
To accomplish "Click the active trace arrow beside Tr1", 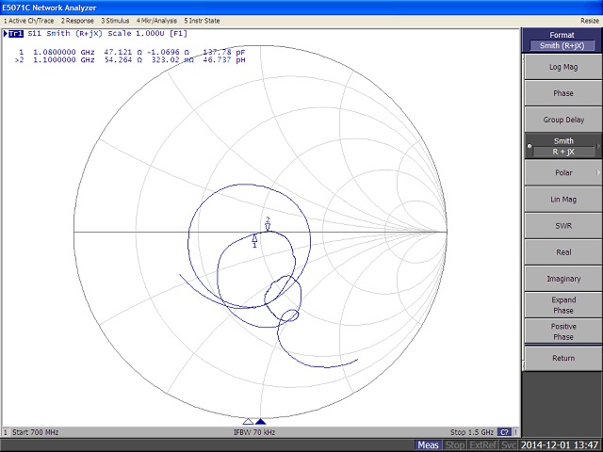I will [x=6, y=34].
